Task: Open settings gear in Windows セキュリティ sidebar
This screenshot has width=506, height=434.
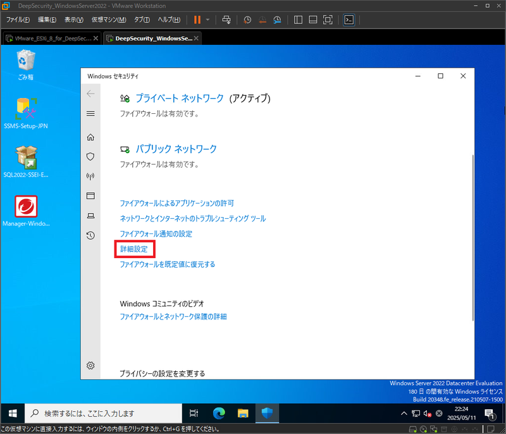Action: coord(90,365)
